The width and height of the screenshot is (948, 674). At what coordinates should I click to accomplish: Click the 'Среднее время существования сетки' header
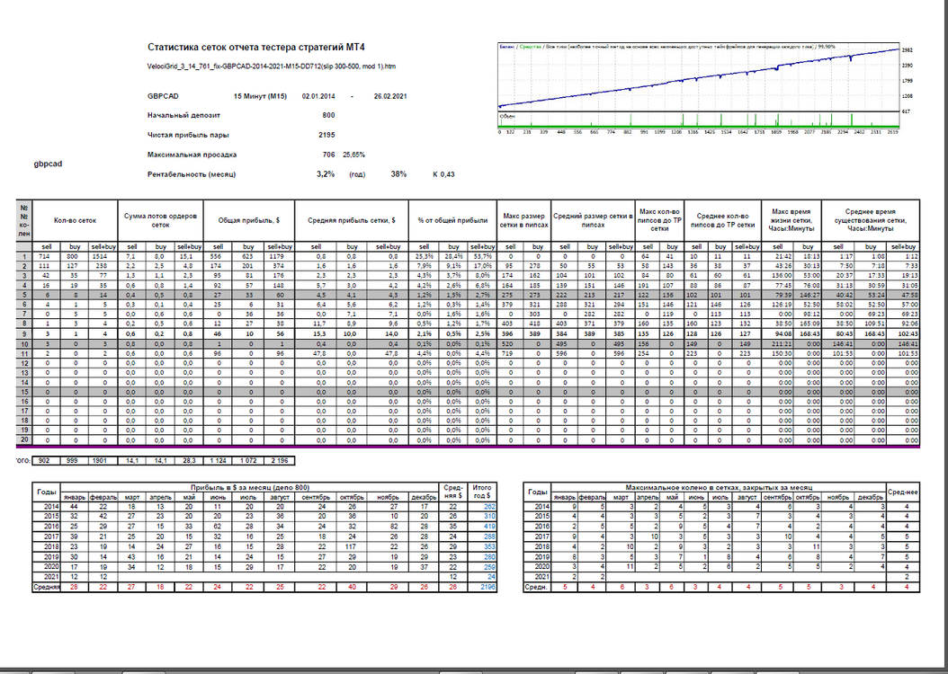click(871, 221)
